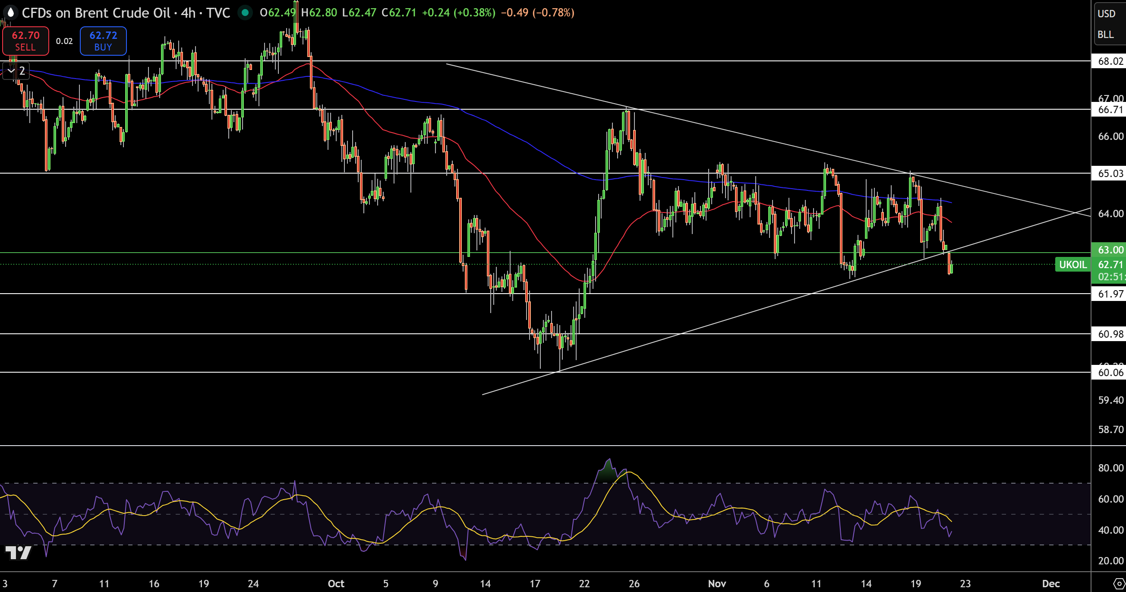The image size is (1126, 592).
Task: Click the oil droplet symbol logo
Action: click(x=10, y=13)
